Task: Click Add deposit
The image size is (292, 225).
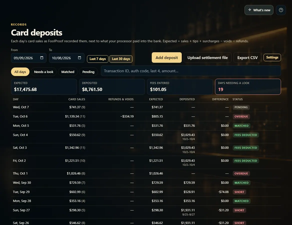Action: tap(167, 57)
